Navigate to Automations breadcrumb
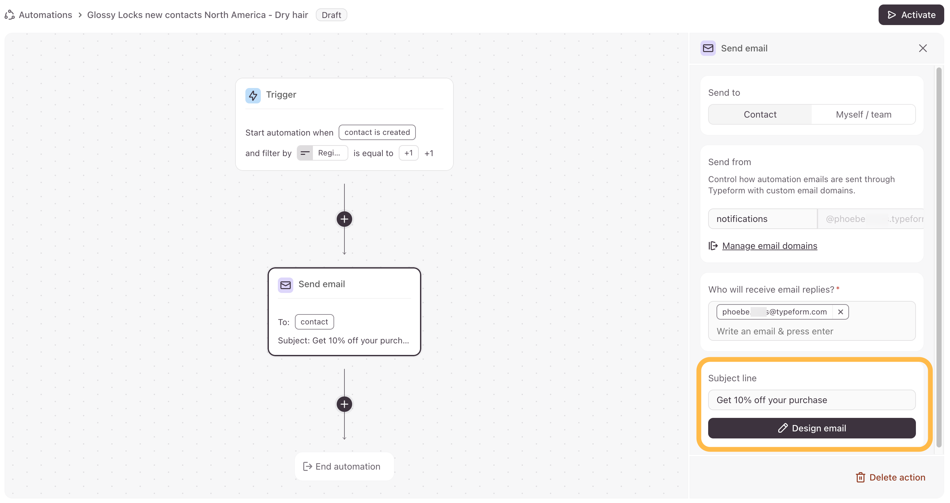The width and height of the screenshot is (950, 503). [x=45, y=15]
